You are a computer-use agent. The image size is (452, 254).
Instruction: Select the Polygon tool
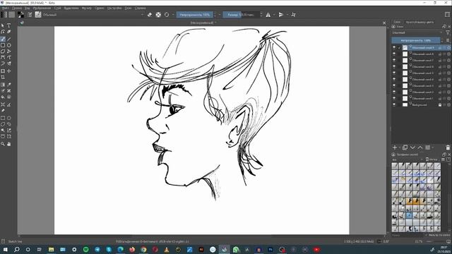pos(3,52)
